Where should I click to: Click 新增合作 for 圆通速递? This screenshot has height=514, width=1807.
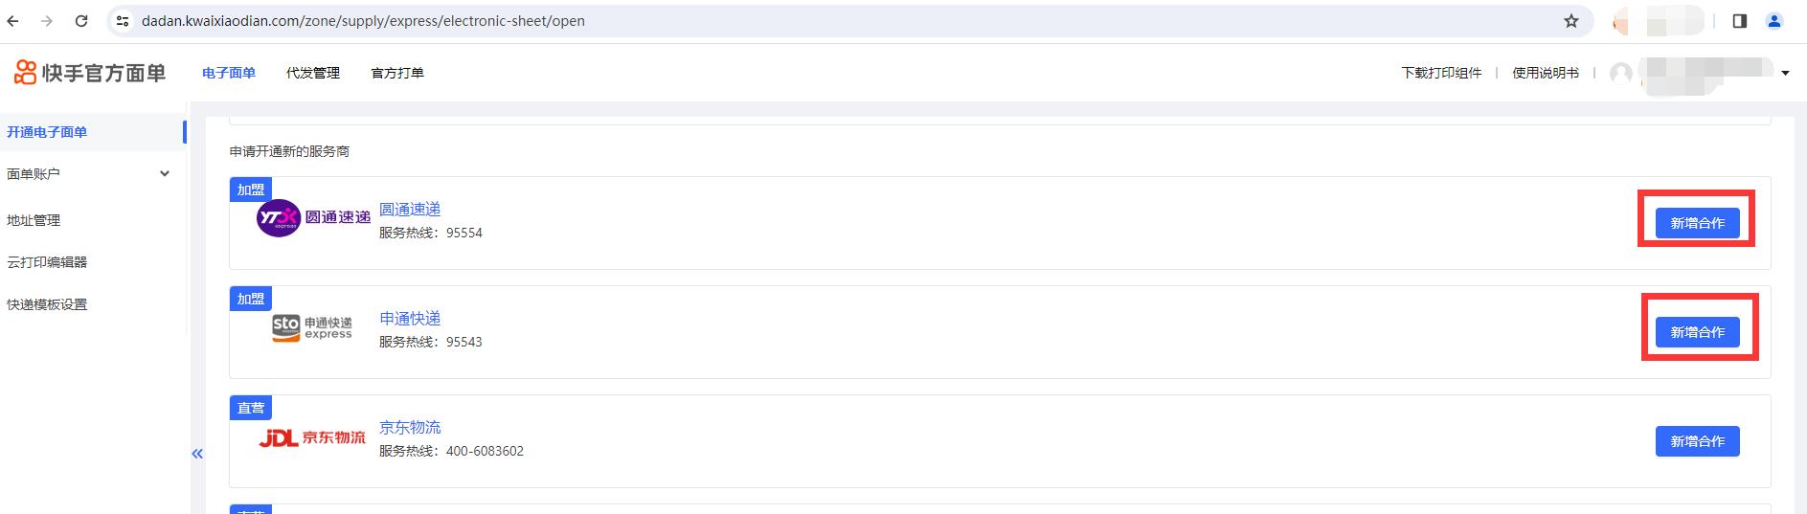tap(1697, 223)
